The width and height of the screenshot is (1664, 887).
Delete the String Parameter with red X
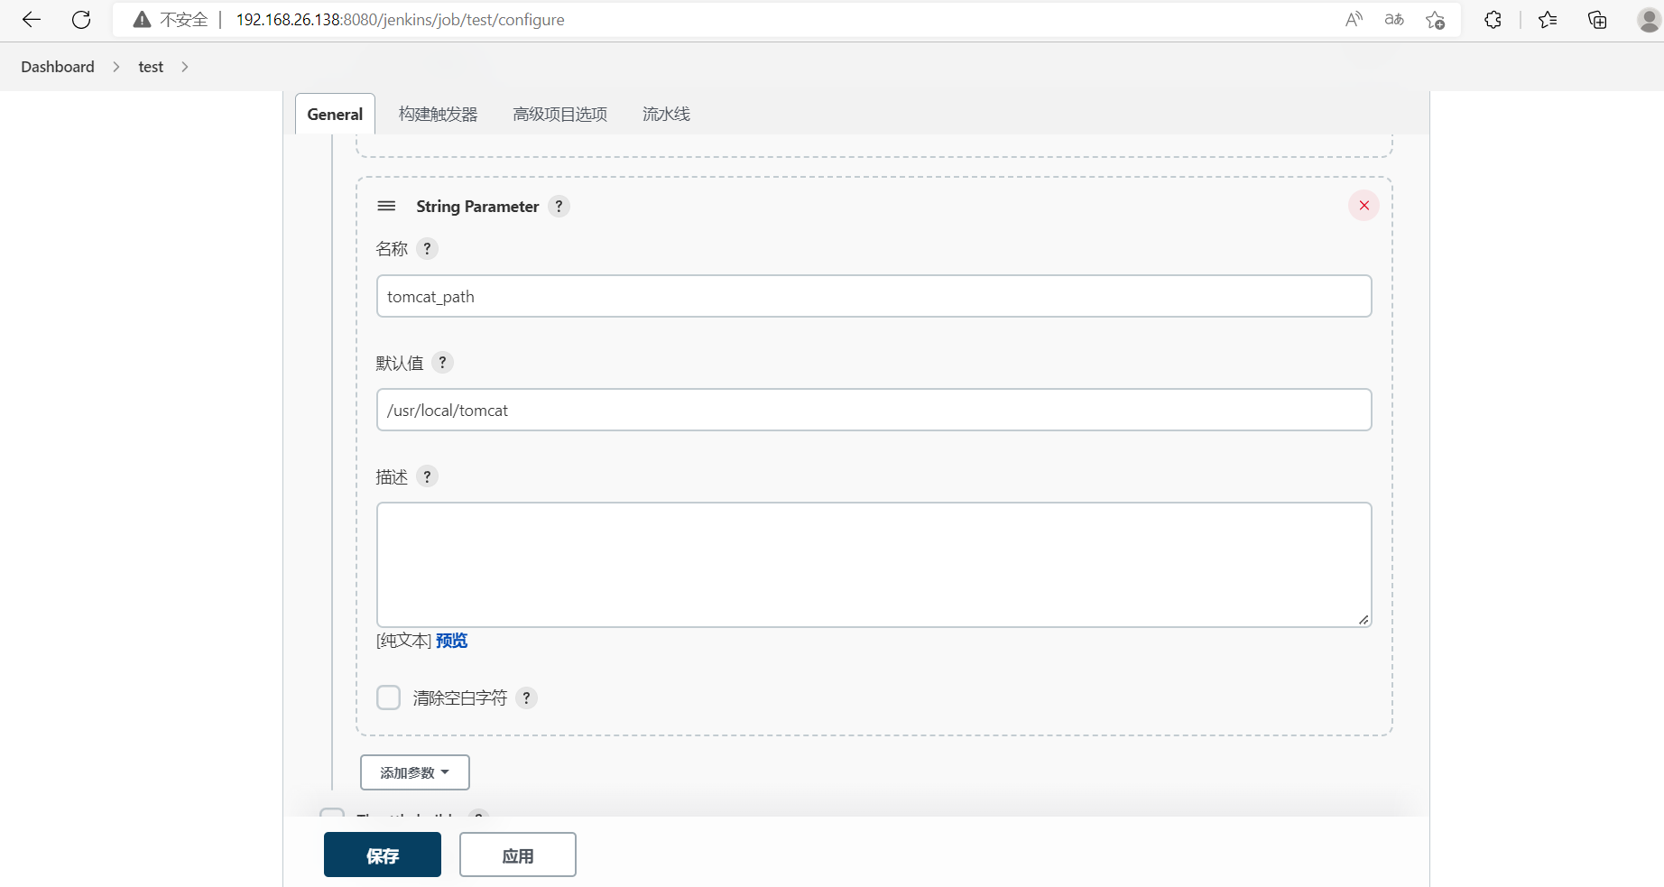[x=1364, y=206]
